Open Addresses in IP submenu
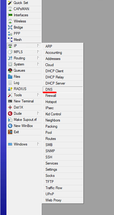This screenshot has width=114, height=215. (x=63, y=59)
